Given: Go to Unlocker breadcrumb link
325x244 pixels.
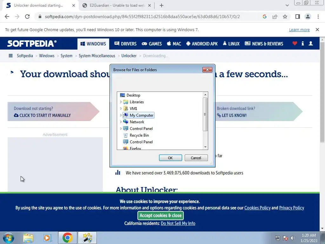Looking at the screenshot, I should tap(129, 56).
